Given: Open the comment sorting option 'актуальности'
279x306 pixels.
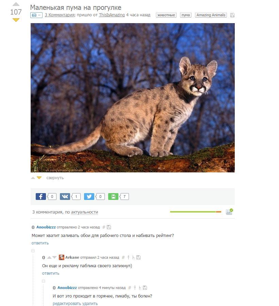Looking at the screenshot, I should [84, 212].
